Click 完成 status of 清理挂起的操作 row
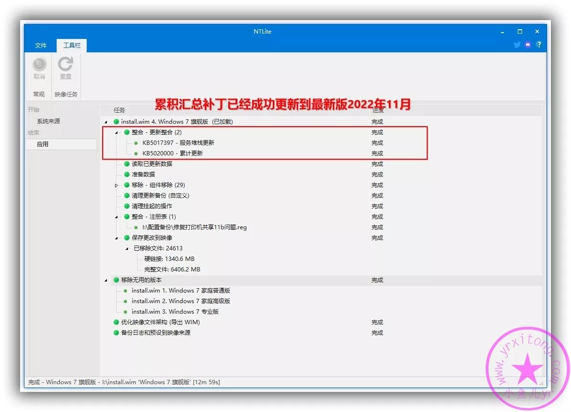Viewport: 571px width, 412px height. click(x=377, y=206)
